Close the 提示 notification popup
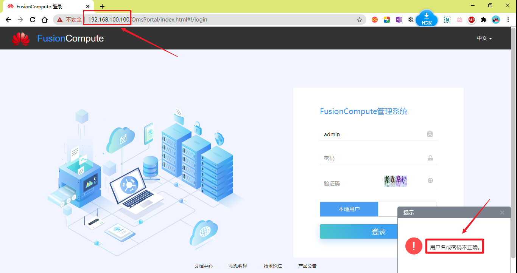Viewport: 517px width, 273px height. 502,213
